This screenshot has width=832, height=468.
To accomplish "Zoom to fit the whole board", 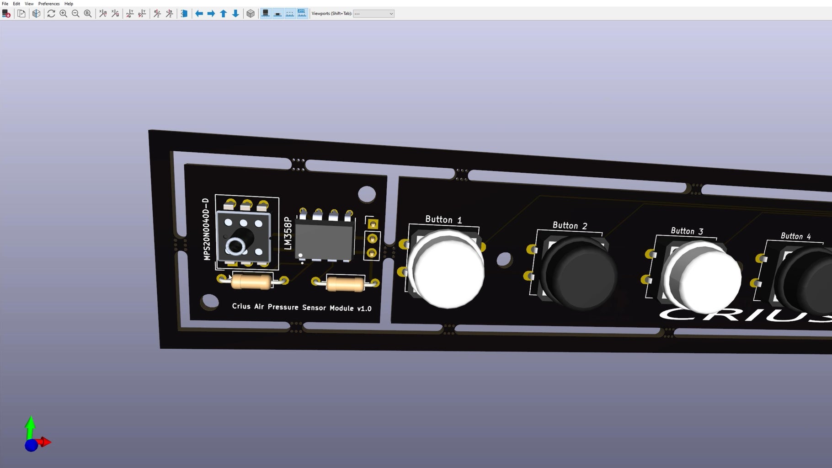I will point(87,13).
